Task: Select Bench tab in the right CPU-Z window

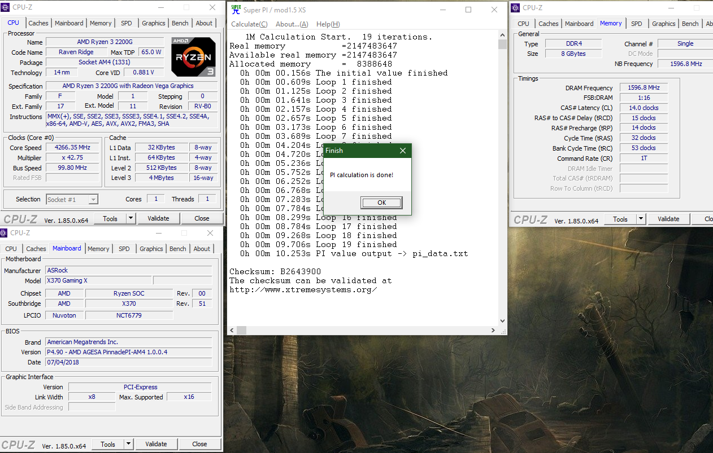Action: point(690,24)
